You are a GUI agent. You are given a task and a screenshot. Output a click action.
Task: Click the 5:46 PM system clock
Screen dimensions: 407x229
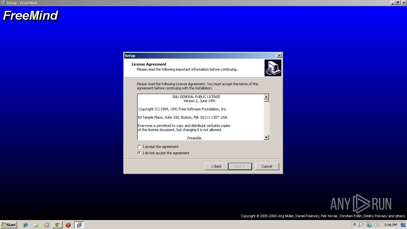(390, 225)
